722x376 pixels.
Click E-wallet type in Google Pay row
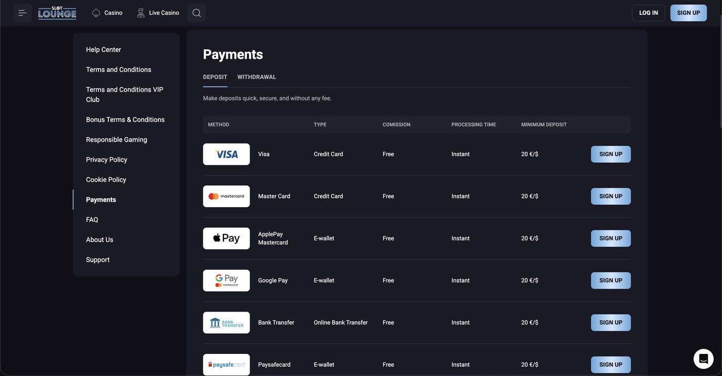coord(324,281)
